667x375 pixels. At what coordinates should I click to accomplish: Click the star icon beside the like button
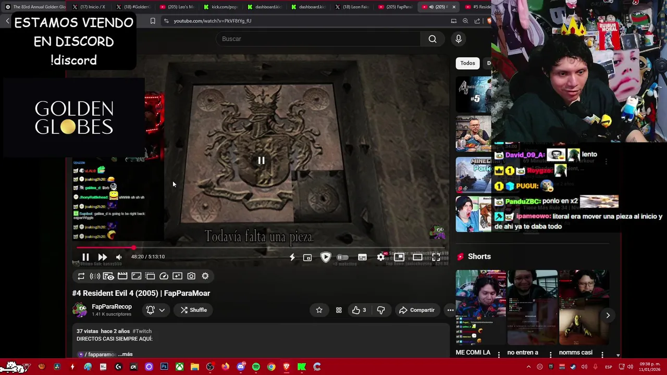point(319,310)
